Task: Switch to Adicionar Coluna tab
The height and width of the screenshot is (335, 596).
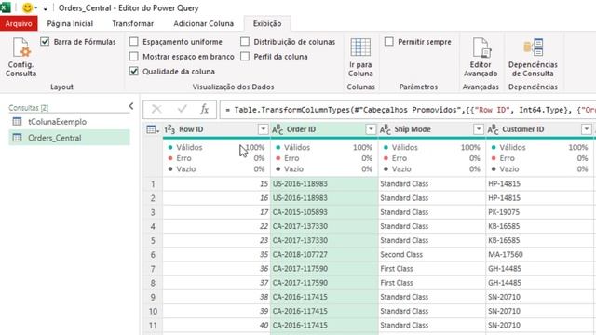Action: [203, 23]
